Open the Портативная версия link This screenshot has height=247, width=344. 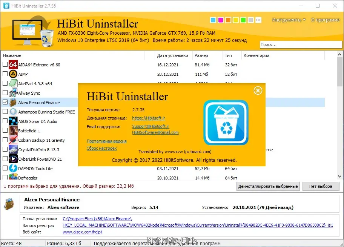[107, 141]
